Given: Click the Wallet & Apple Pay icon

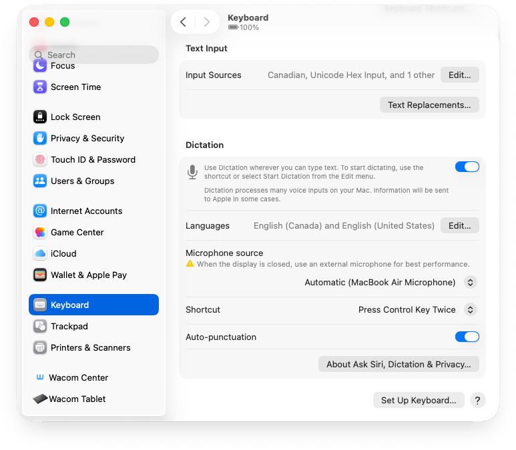Looking at the screenshot, I should pos(40,275).
